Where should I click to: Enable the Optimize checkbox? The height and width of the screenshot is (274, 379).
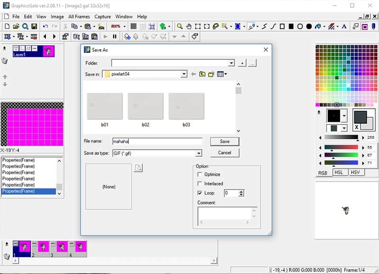tap(199, 174)
